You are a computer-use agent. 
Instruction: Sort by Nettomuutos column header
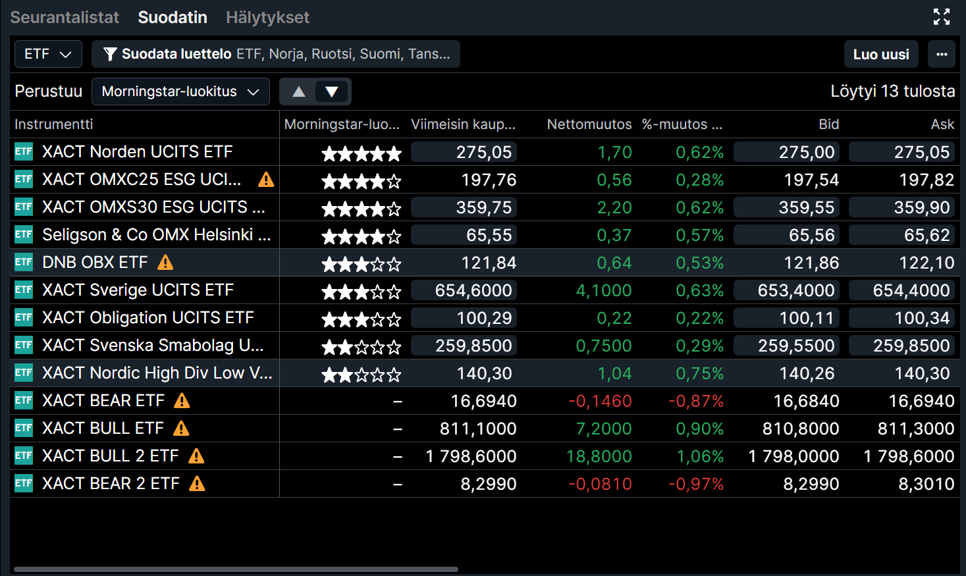(589, 124)
